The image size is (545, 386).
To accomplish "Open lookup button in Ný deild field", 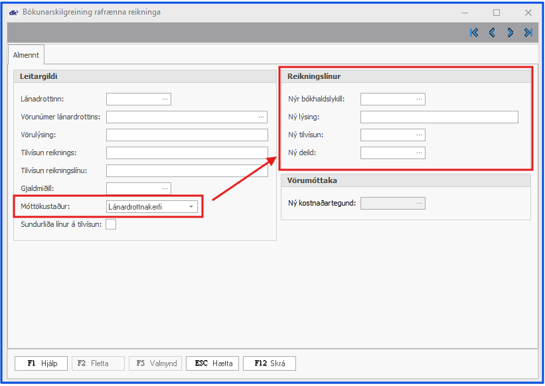I will click(419, 153).
